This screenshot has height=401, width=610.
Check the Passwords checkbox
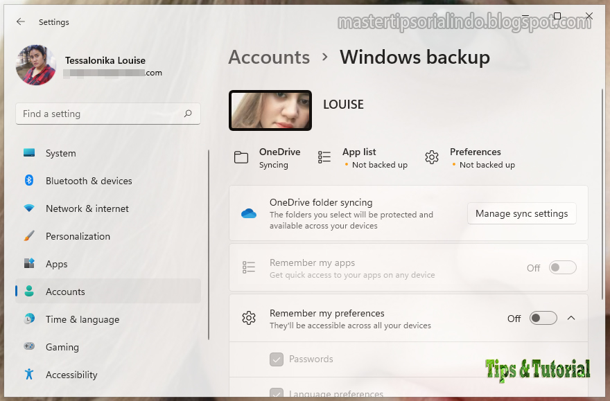coord(277,359)
